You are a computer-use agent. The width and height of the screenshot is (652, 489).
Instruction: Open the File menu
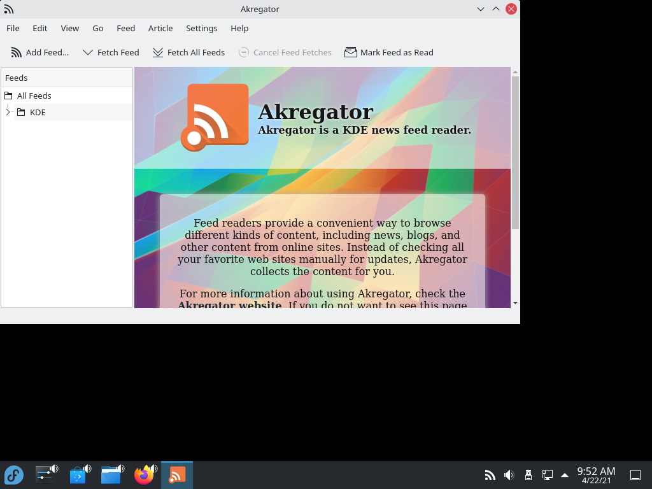(13, 28)
